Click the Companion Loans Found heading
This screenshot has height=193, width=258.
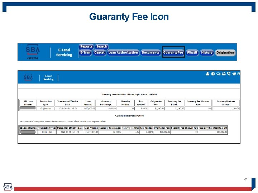click(129, 116)
